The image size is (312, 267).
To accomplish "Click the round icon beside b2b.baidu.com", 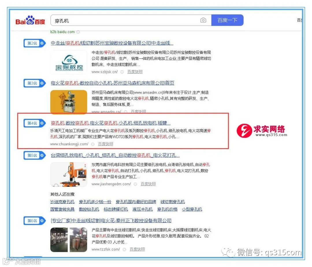I will click(78, 32).
